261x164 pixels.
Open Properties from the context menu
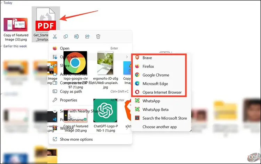[68, 100]
